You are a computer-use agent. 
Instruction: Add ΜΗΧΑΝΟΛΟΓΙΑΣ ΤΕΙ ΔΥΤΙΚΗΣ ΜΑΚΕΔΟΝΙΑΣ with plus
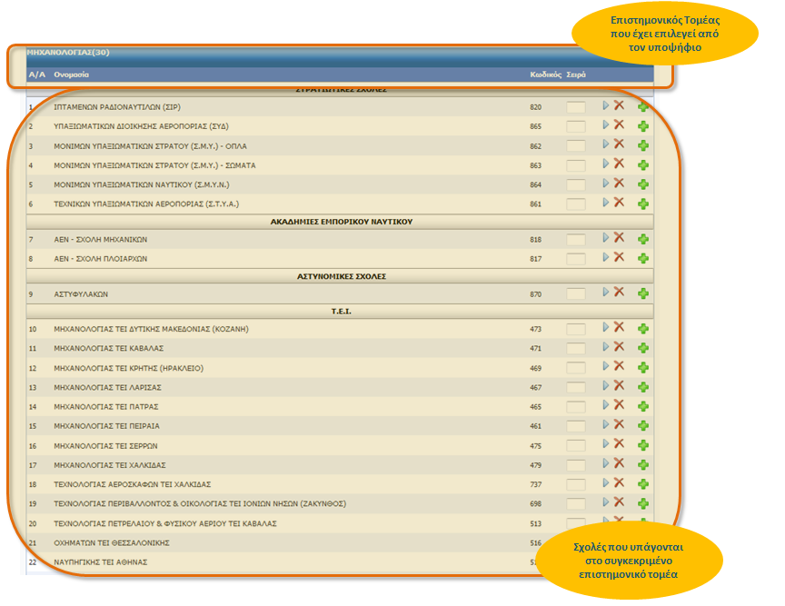click(643, 329)
